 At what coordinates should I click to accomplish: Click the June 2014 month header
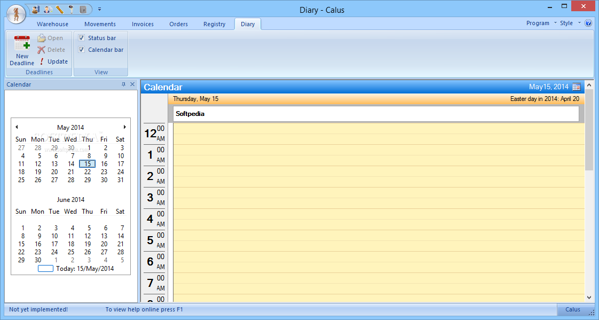click(x=70, y=200)
